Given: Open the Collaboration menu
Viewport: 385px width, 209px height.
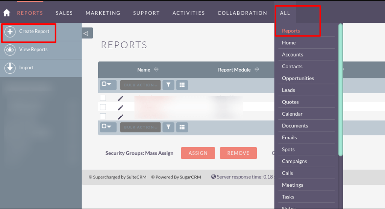Looking at the screenshot, I should 243,13.
